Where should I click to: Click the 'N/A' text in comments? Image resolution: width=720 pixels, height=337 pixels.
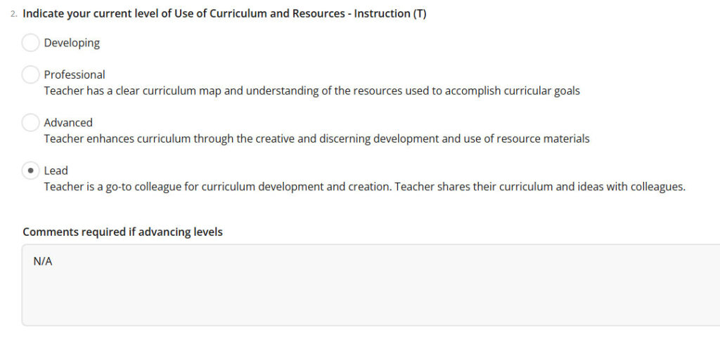pyautogui.click(x=43, y=262)
